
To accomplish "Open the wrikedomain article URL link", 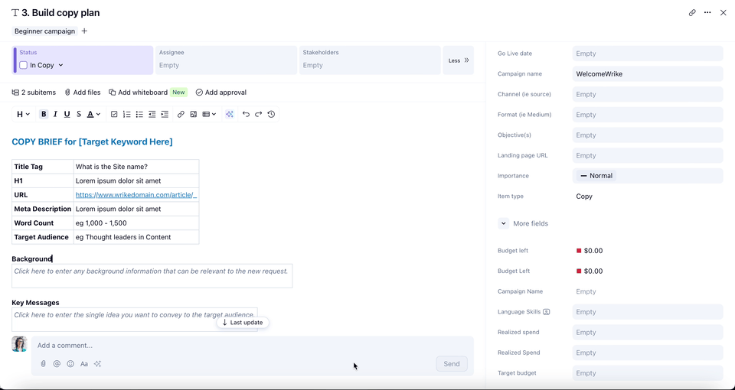I will coord(136,195).
